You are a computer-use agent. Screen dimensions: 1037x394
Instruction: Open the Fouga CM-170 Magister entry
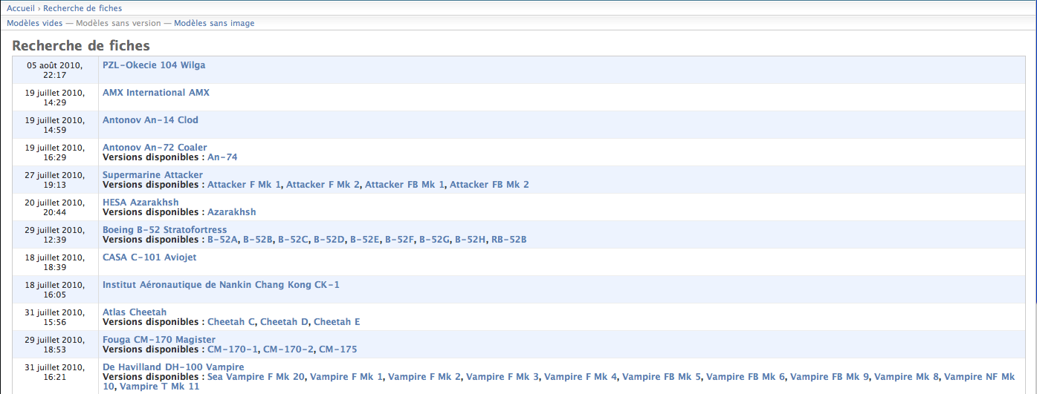(x=159, y=340)
